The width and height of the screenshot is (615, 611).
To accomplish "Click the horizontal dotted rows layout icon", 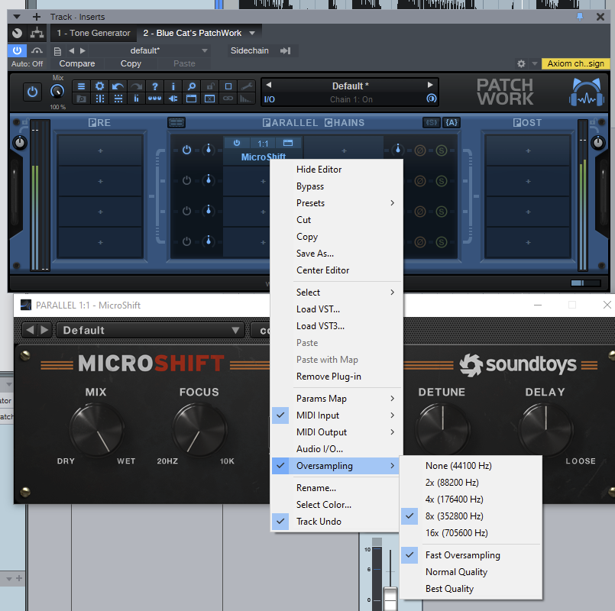I will [x=118, y=99].
